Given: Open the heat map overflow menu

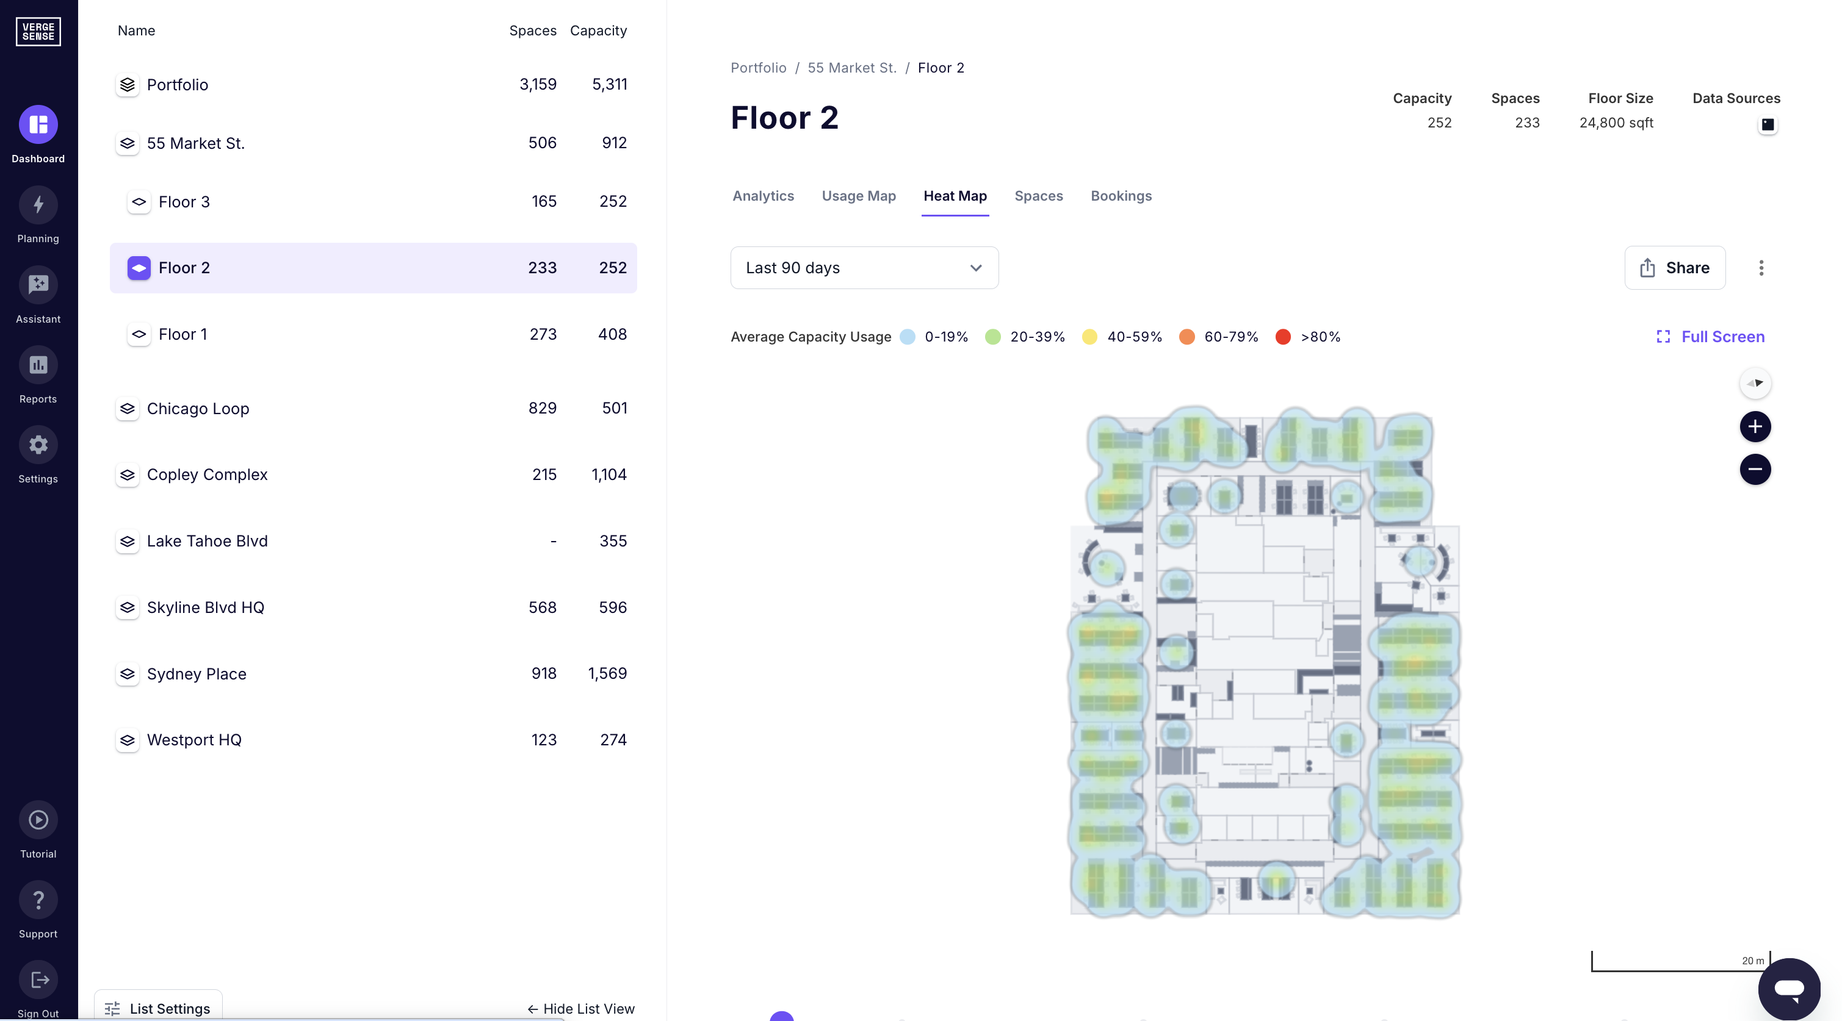Looking at the screenshot, I should click(x=1761, y=268).
